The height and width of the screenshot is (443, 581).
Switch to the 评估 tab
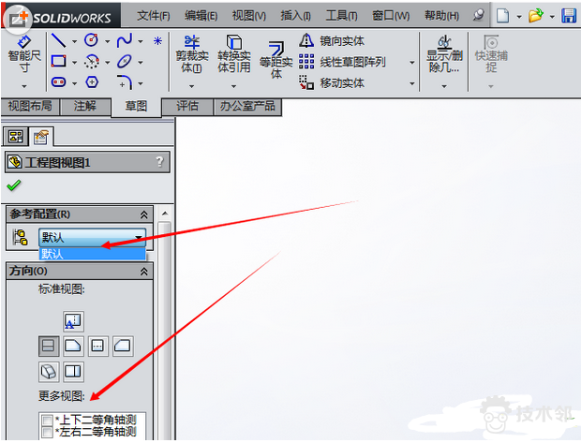(187, 106)
